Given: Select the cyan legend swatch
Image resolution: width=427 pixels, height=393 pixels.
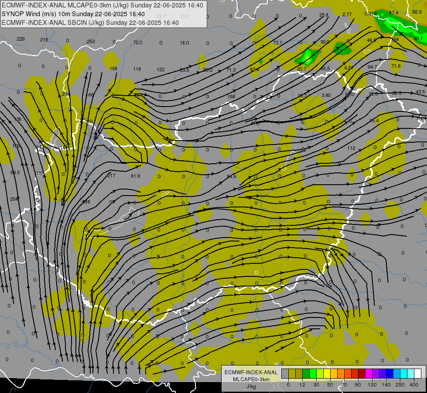Looking at the screenshot, I should click(x=403, y=374).
